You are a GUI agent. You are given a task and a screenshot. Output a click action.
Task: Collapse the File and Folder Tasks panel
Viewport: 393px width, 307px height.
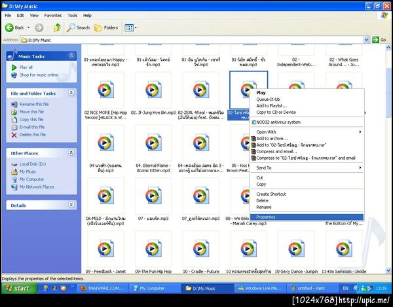(71, 93)
